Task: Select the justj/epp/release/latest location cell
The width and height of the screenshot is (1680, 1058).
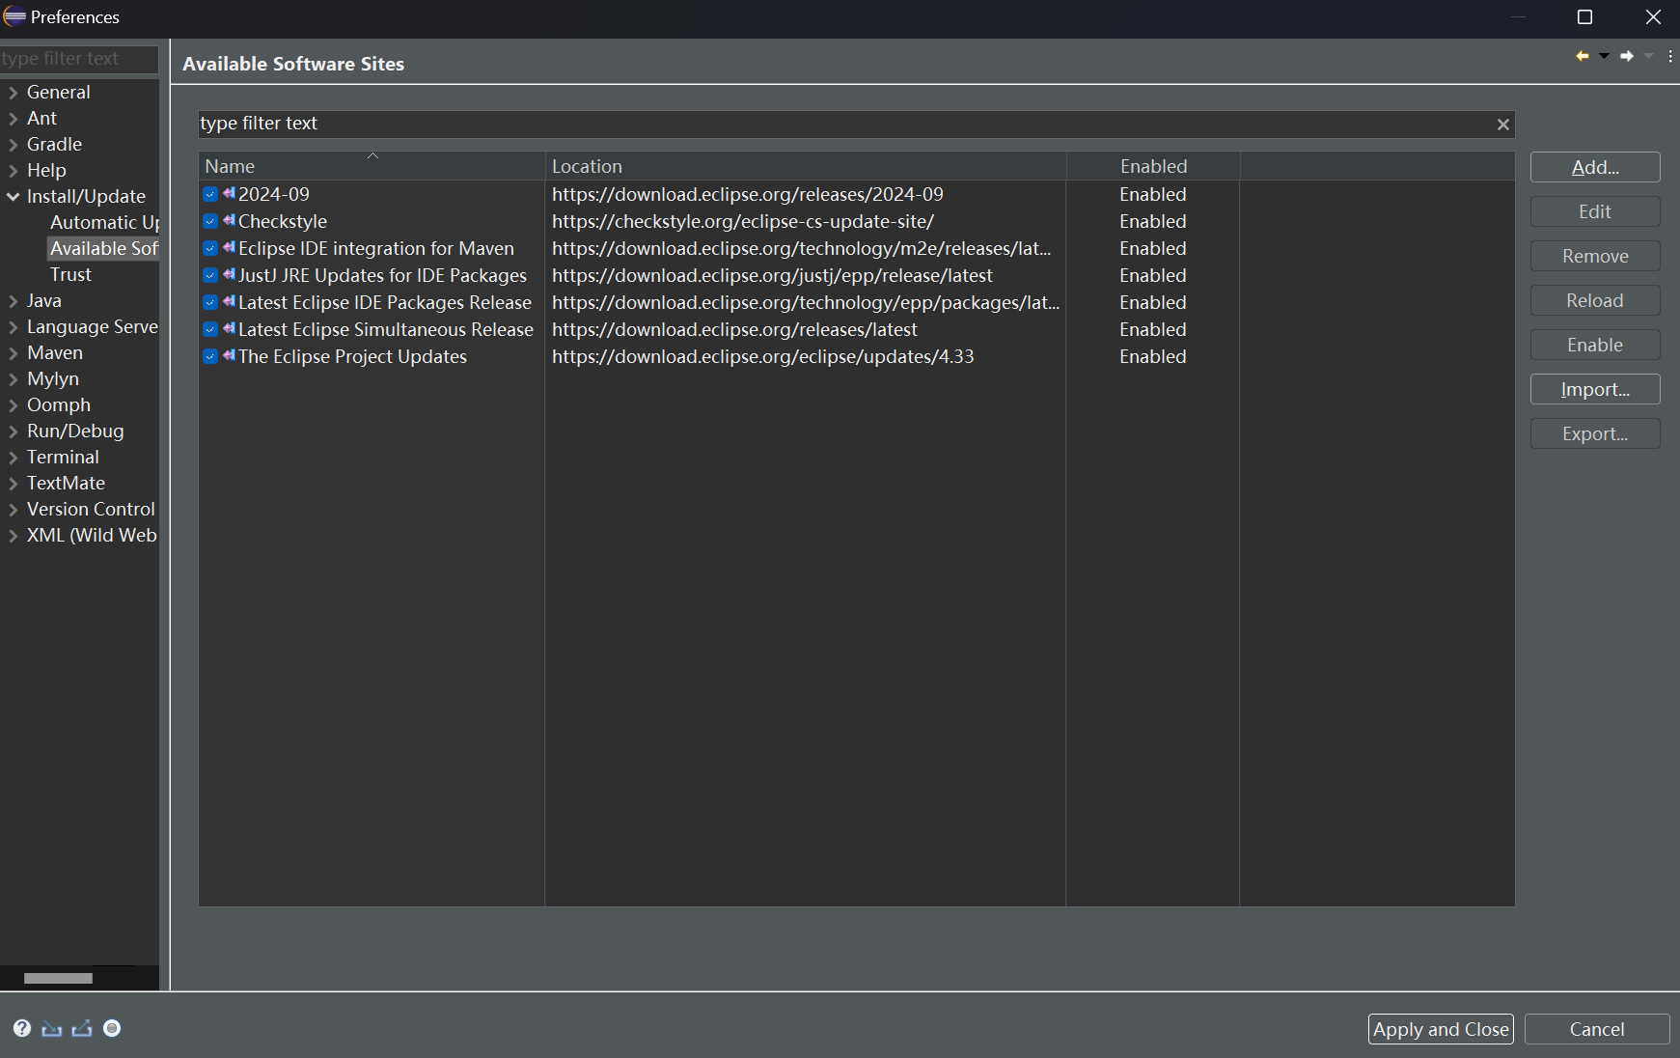Action: point(772,275)
